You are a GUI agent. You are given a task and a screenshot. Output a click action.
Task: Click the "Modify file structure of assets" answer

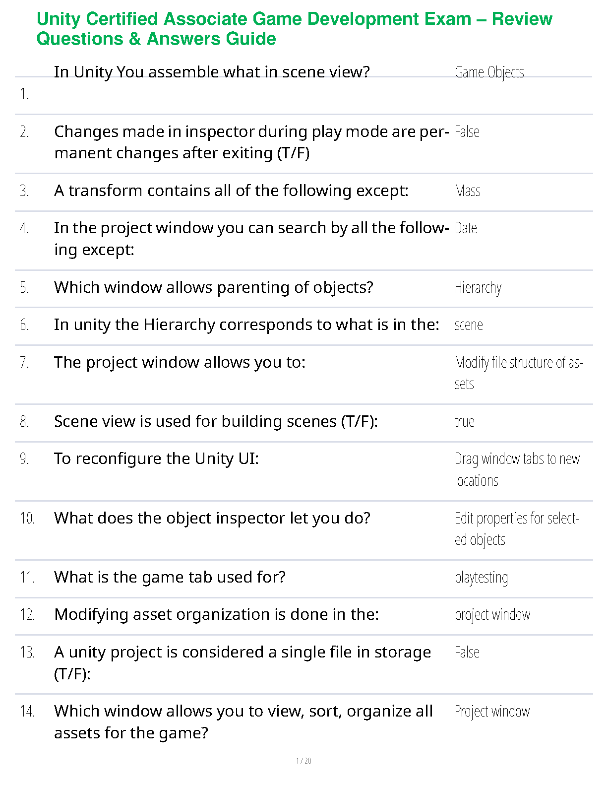(x=518, y=373)
